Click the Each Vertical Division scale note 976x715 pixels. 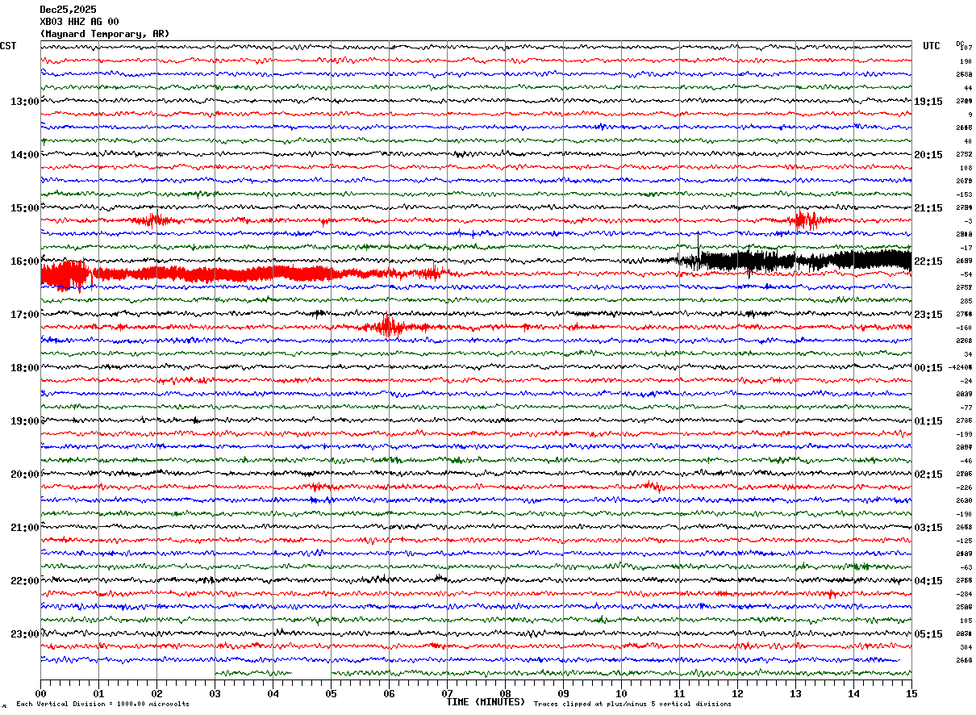(x=102, y=705)
